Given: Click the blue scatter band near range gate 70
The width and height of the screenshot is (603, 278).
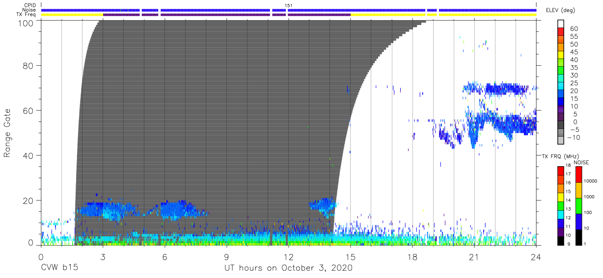Looking at the screenshot, I should (x=496, y=89).
